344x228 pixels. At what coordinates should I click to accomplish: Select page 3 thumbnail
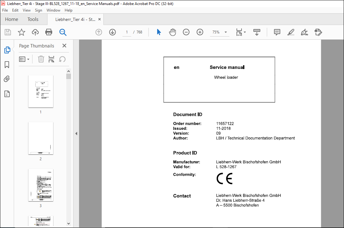coord(41,185)
